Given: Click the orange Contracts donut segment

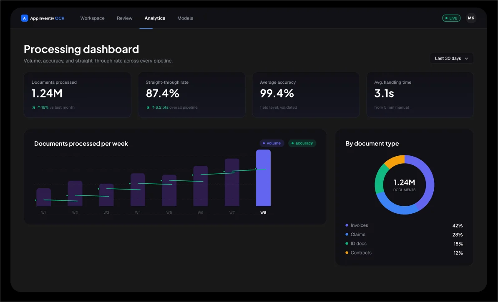Looking at the screenshot, I should pyautogui.click(x=395, y=161).
